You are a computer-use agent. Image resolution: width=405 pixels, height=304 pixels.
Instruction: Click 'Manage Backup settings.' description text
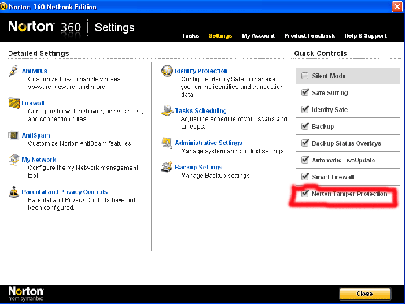click(x=216, y=176)
